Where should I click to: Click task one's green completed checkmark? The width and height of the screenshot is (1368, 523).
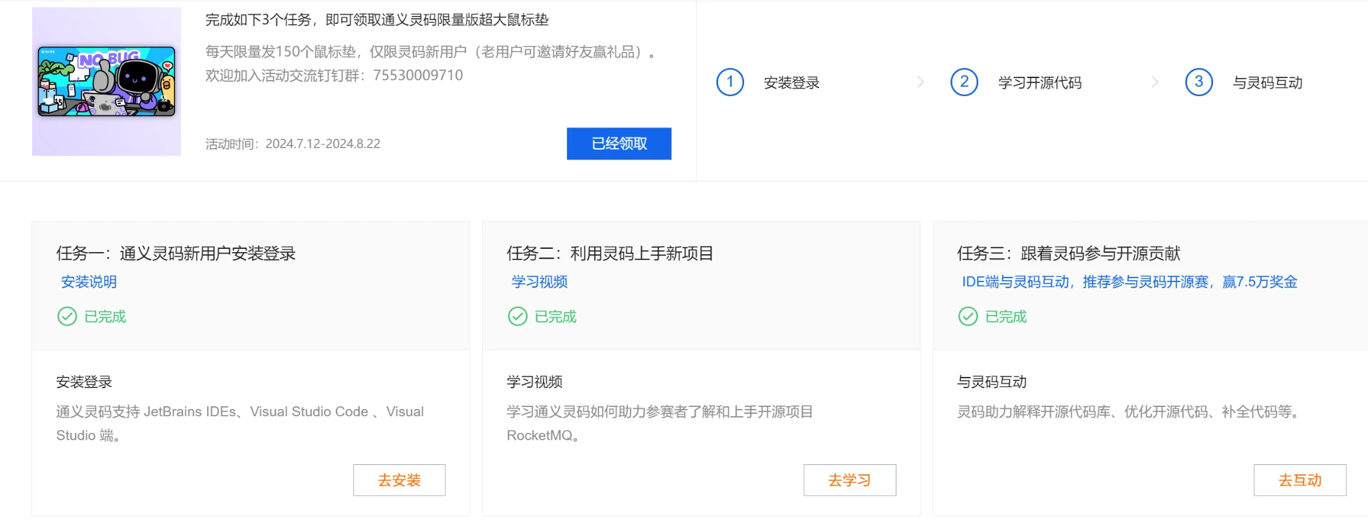click(67, 316)
